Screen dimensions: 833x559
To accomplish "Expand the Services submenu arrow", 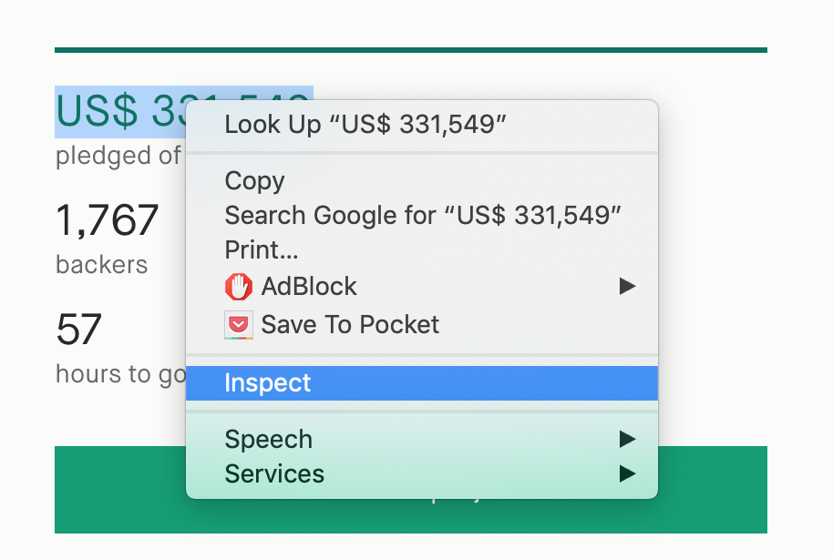I will pos(627,473).
